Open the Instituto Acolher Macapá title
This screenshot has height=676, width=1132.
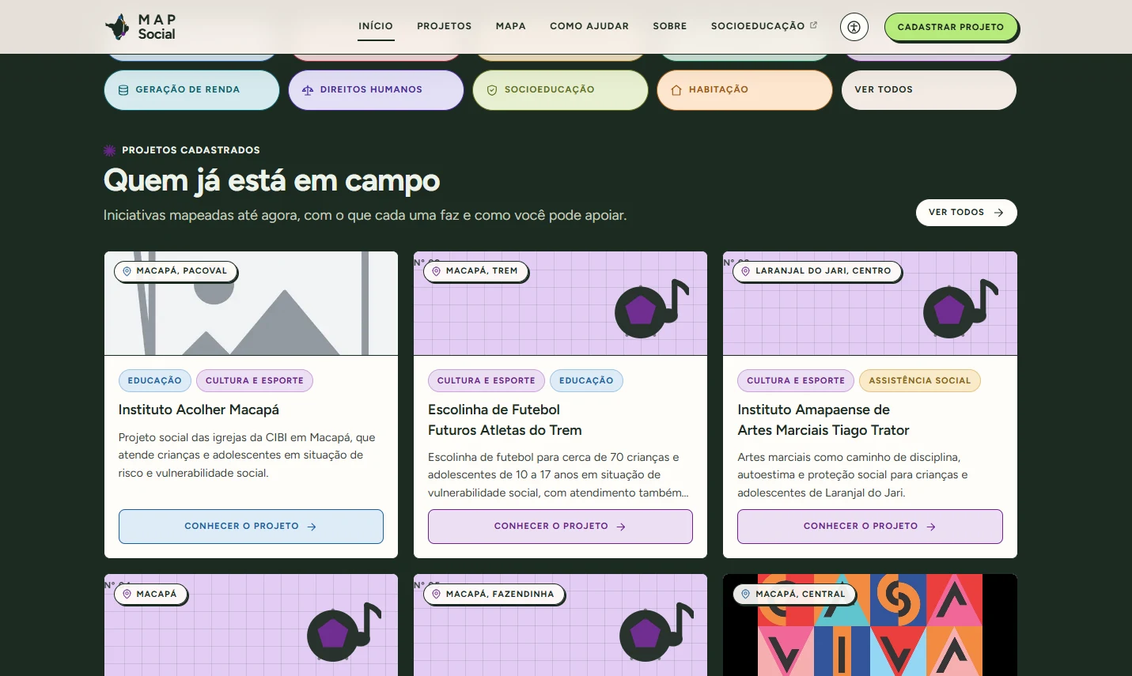(x=199, y=410)
